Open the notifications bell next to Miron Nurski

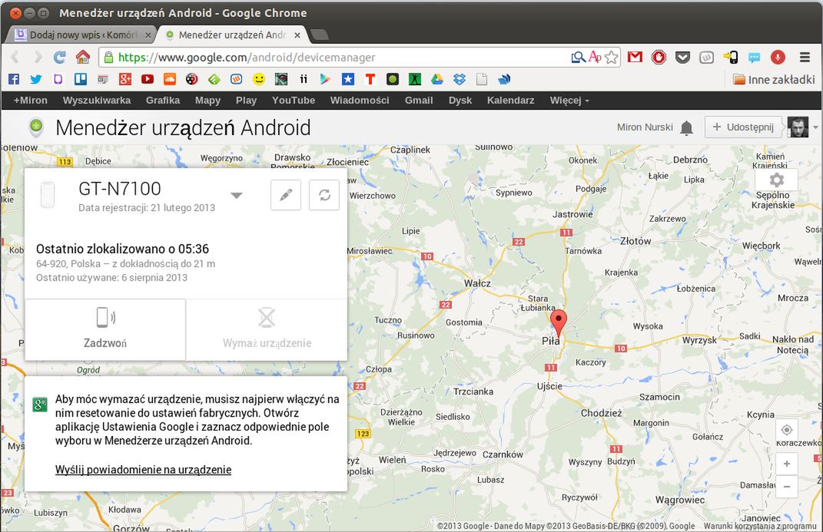(686, 127)
